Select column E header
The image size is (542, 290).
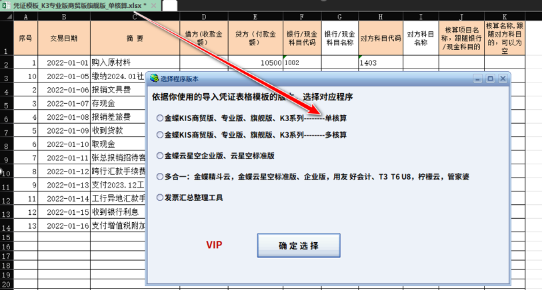(x=255, y=17)
